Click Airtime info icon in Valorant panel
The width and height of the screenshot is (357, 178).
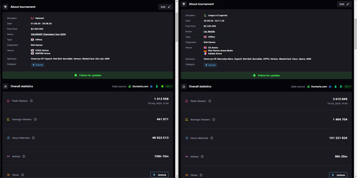pyautogui.click(x=24, y=156)
